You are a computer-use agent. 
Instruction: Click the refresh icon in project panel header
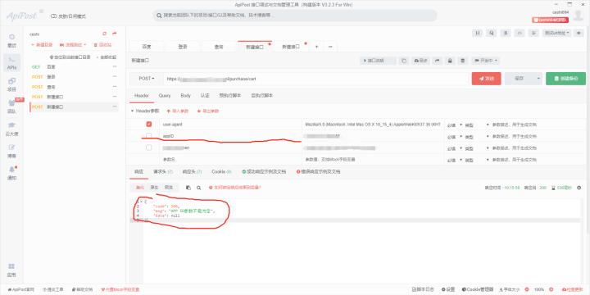coord(104,34)
